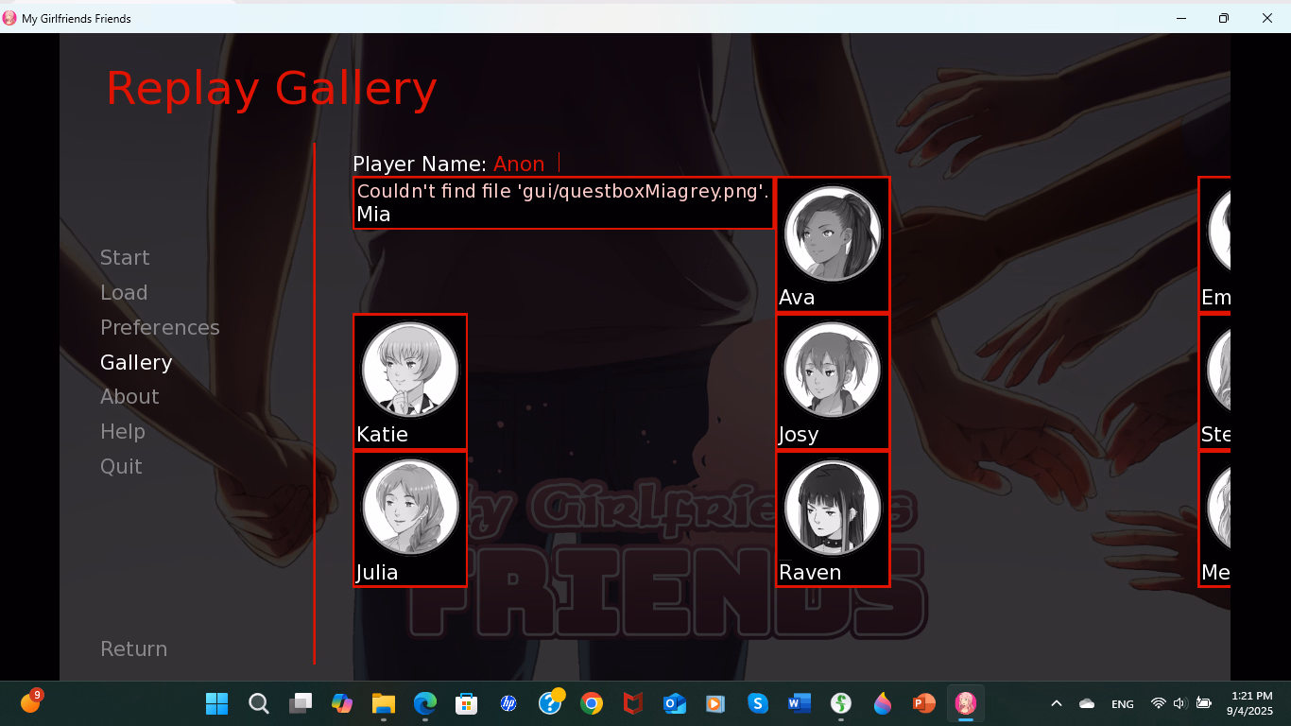Open the Word taskbar icon
The image size is (1291, 726).
[x=799, y=703]
